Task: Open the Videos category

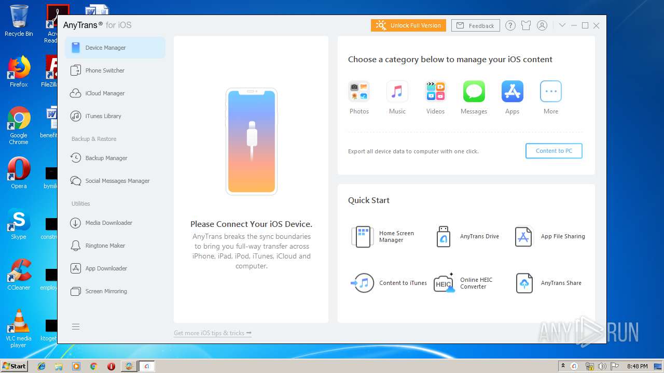Action: click(435, 97)
